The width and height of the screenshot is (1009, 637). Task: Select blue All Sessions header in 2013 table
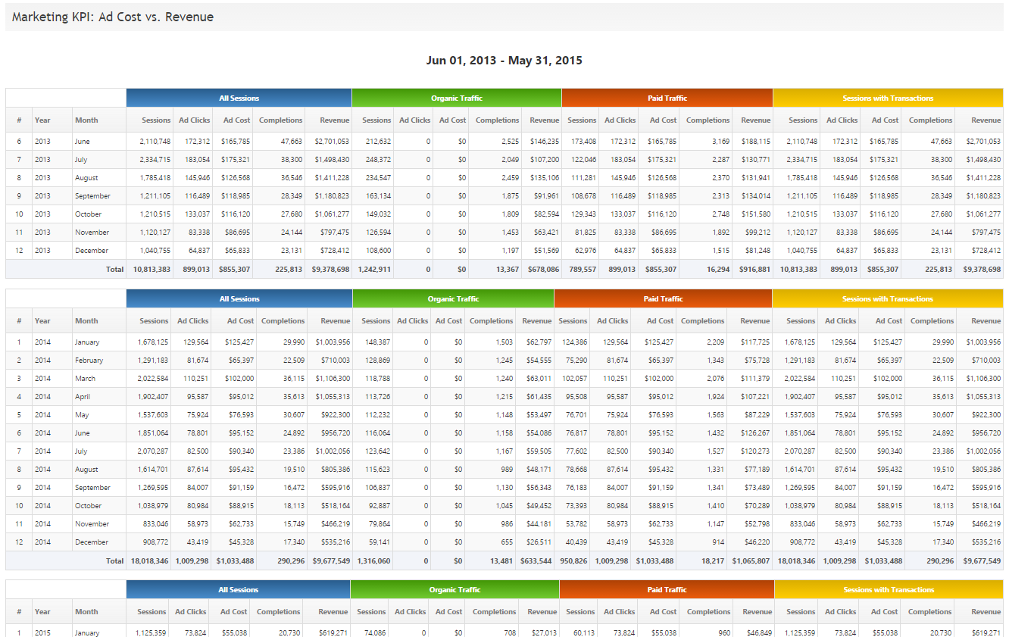point(239,98)
